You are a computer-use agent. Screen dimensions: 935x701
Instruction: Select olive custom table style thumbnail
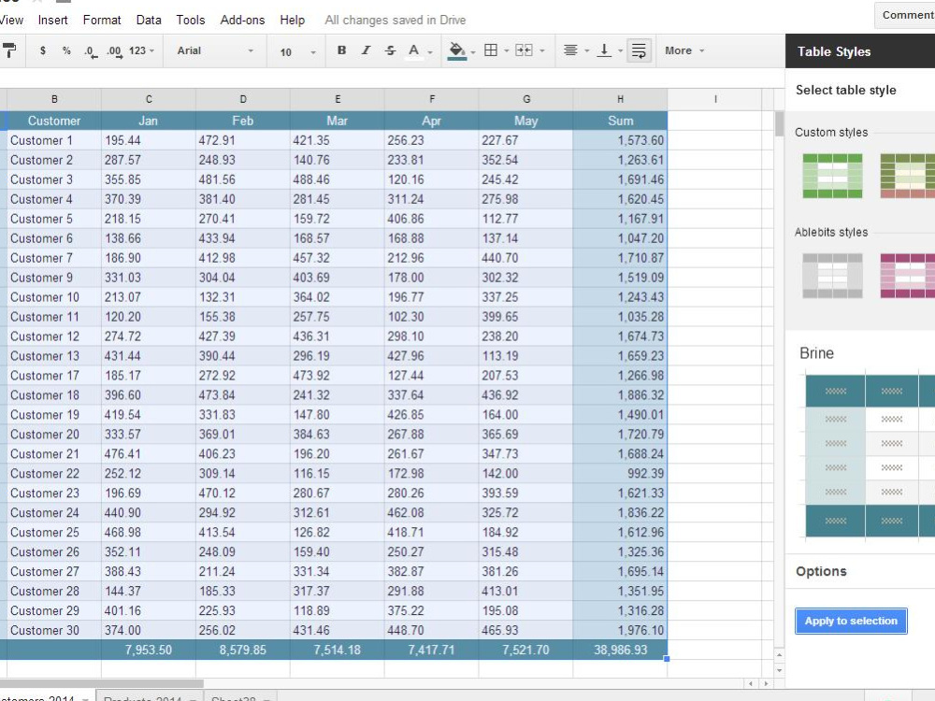[908, 176]
